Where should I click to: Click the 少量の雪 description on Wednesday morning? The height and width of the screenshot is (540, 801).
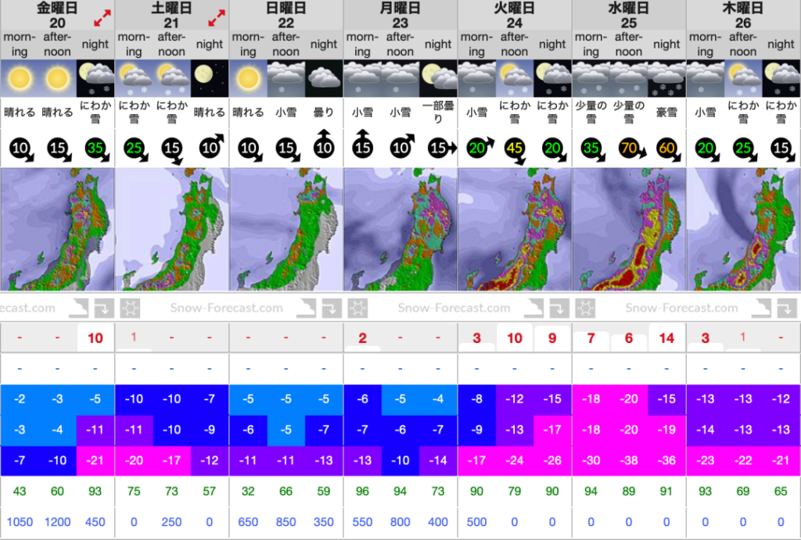pyautogui.click(x=591, y=113)
